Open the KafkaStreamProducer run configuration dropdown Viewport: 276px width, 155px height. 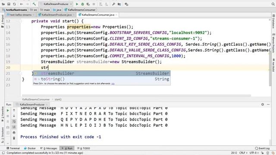(x=56, y=4)
